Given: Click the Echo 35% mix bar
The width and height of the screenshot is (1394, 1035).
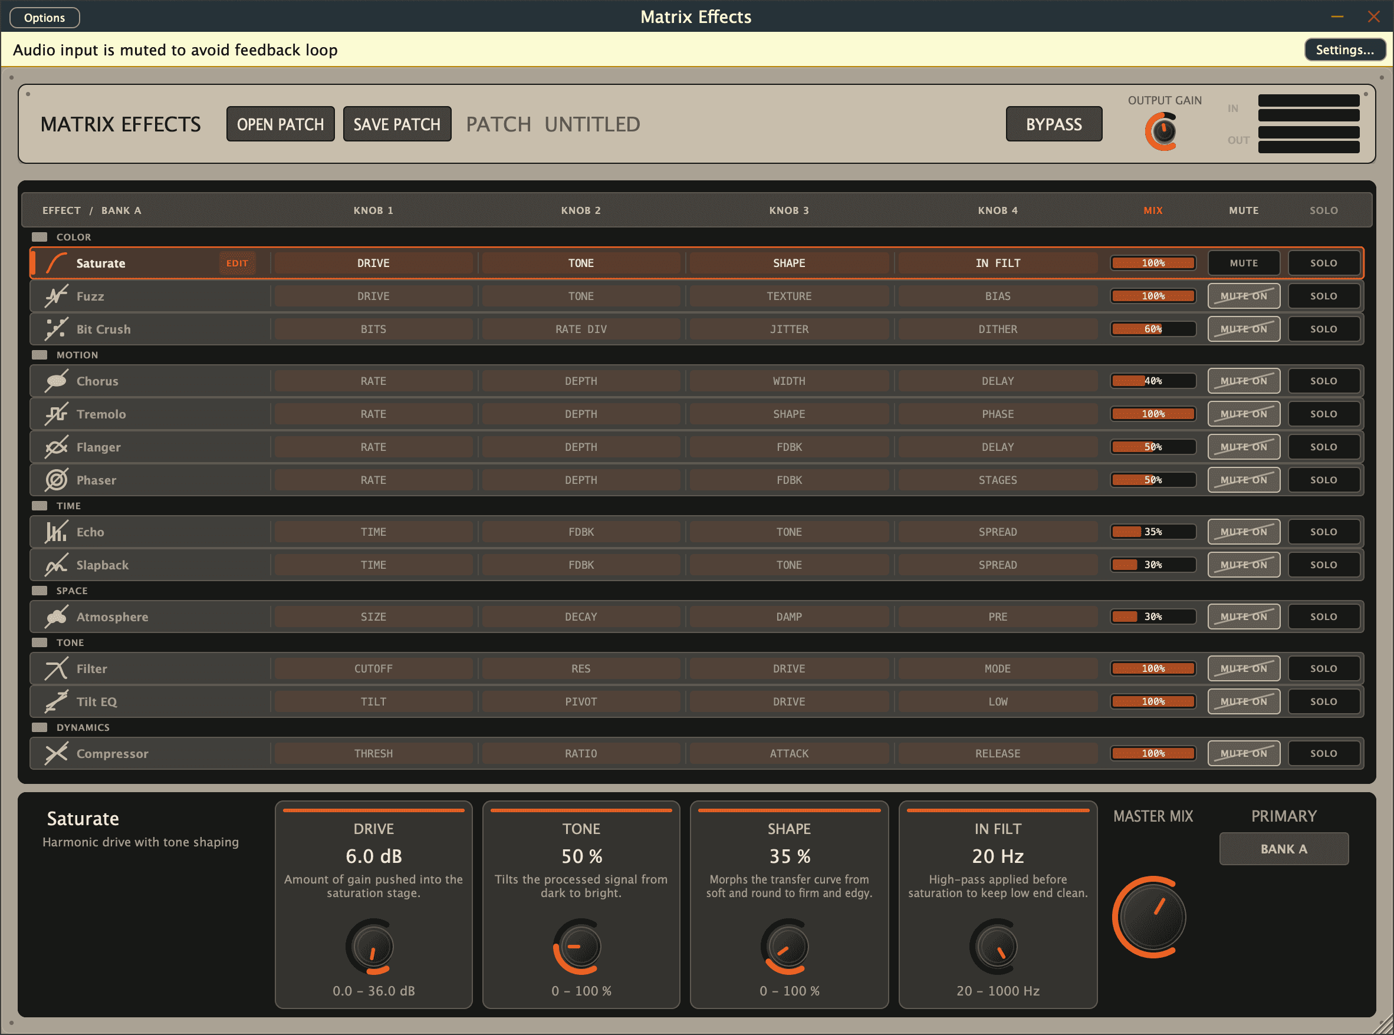Looking at the screenshot, I should (x=1153, y=532).
